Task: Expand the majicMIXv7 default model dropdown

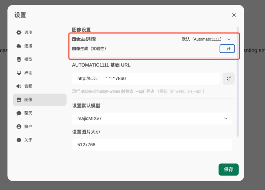Action: pyautogui.click(x=225, y=119)
